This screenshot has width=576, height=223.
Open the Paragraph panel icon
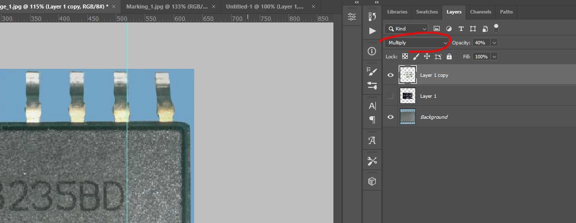point(372,120)
